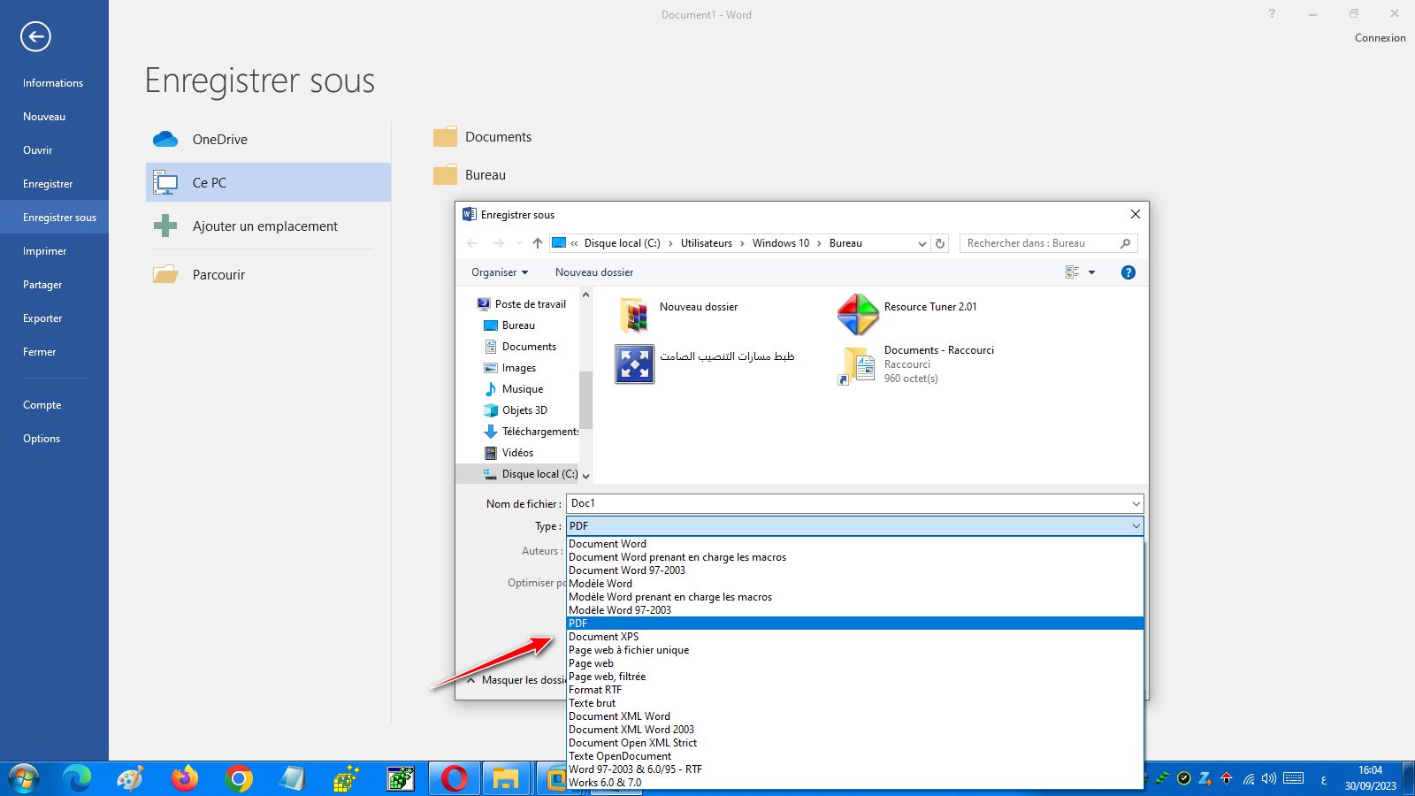Expand the Nom de fichier dropdown arrow
Viewport: 1415px width, 796px height.
tap(1136, 504)
